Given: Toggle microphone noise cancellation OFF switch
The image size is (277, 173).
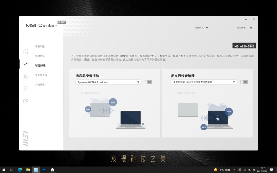Looking at the screenshot, I should [x=244, y=82].
